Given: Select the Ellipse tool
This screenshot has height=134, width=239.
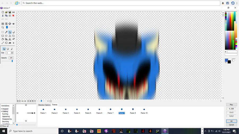Looking at the screenshot, I should pyautogui.click(x=6, y=36).
